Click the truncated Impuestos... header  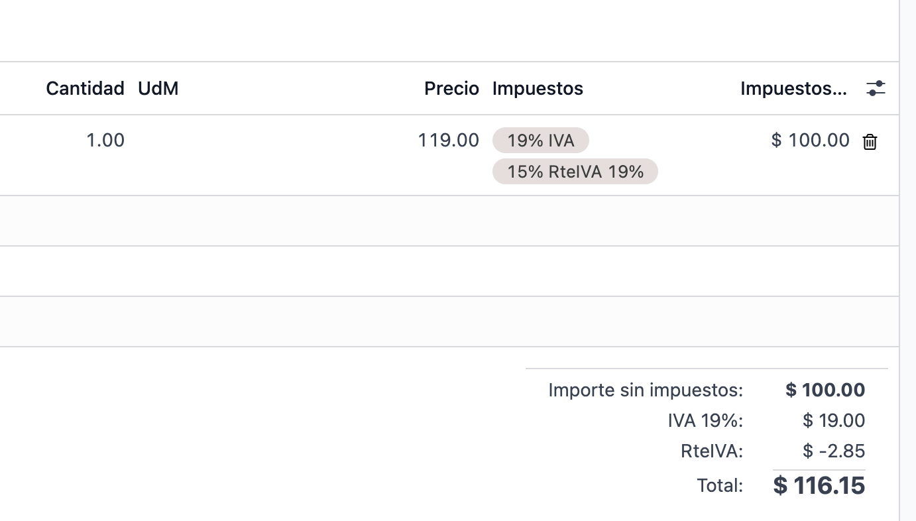point(793,88)
